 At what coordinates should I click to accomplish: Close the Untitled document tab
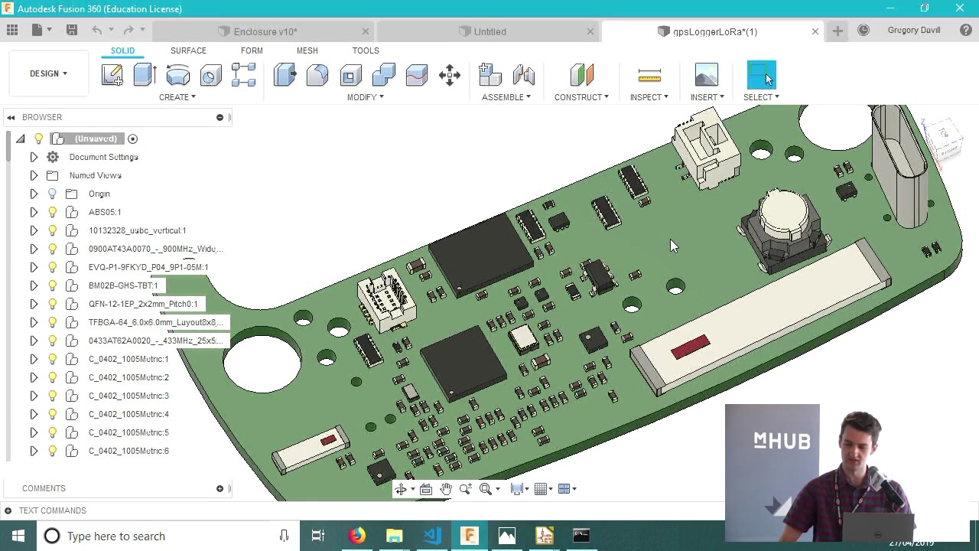coord(590,31)
